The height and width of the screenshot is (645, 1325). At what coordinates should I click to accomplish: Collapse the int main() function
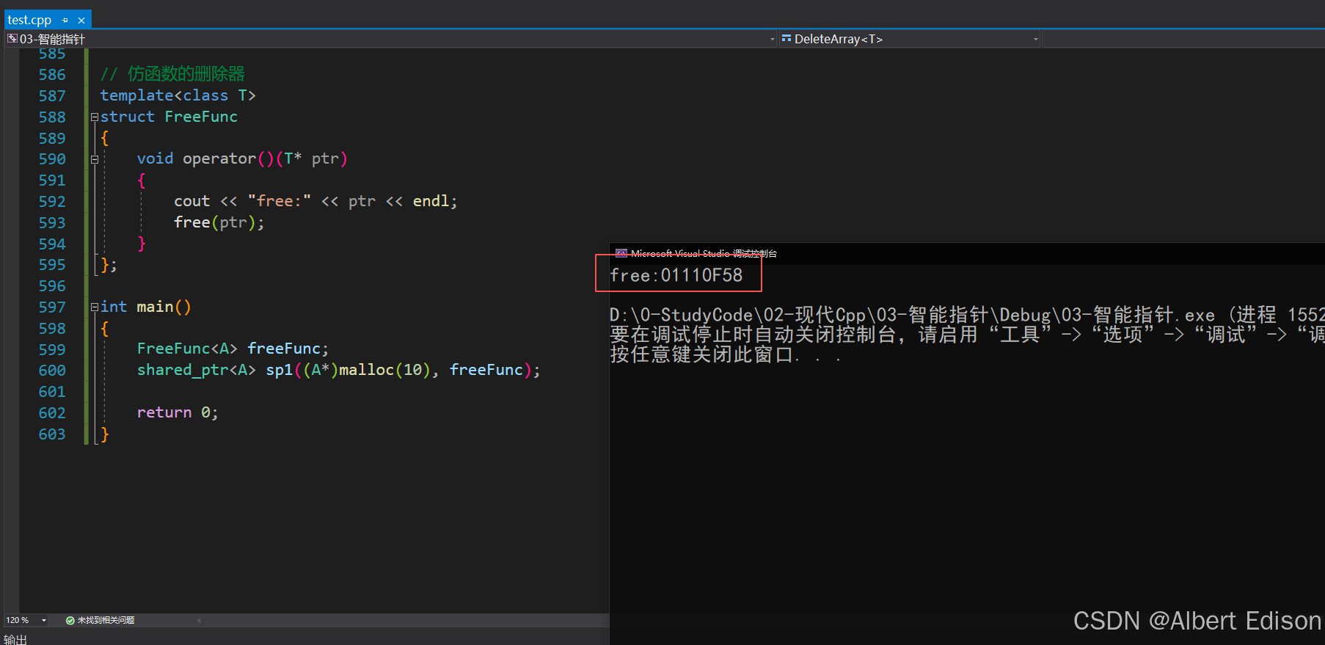tap(95, 307)
